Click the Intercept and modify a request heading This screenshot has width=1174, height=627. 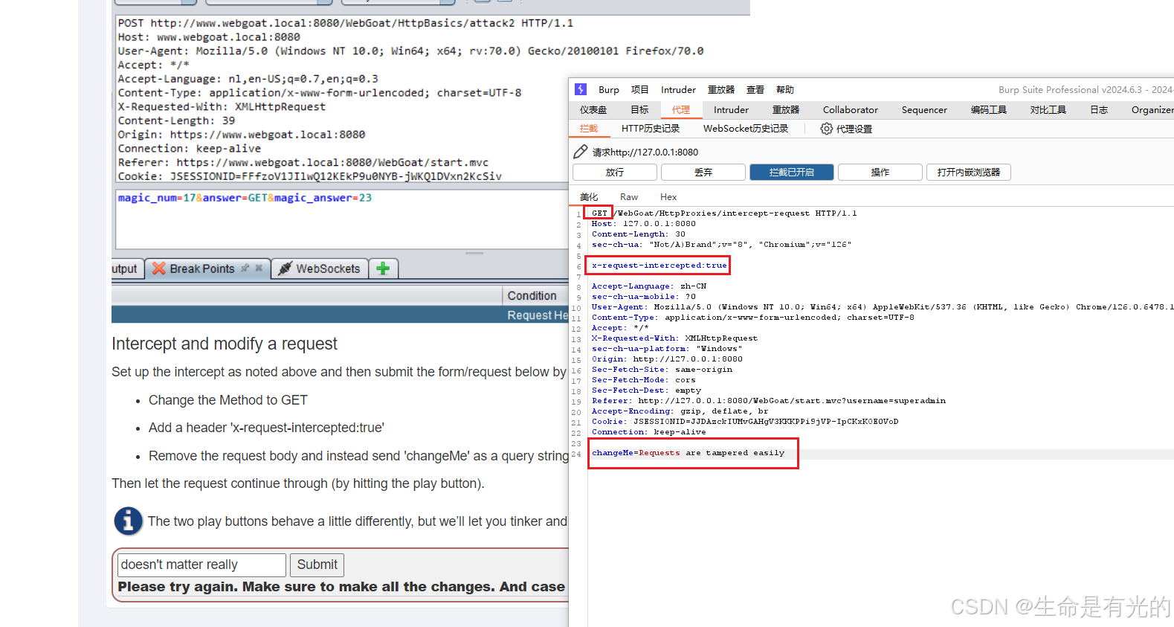[225, 344]
